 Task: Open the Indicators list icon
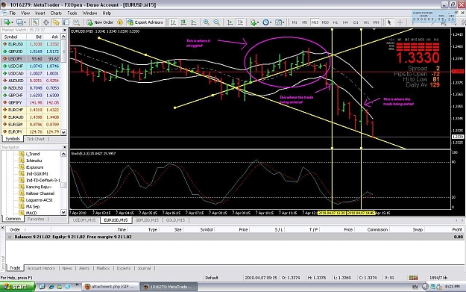[254, 22]
